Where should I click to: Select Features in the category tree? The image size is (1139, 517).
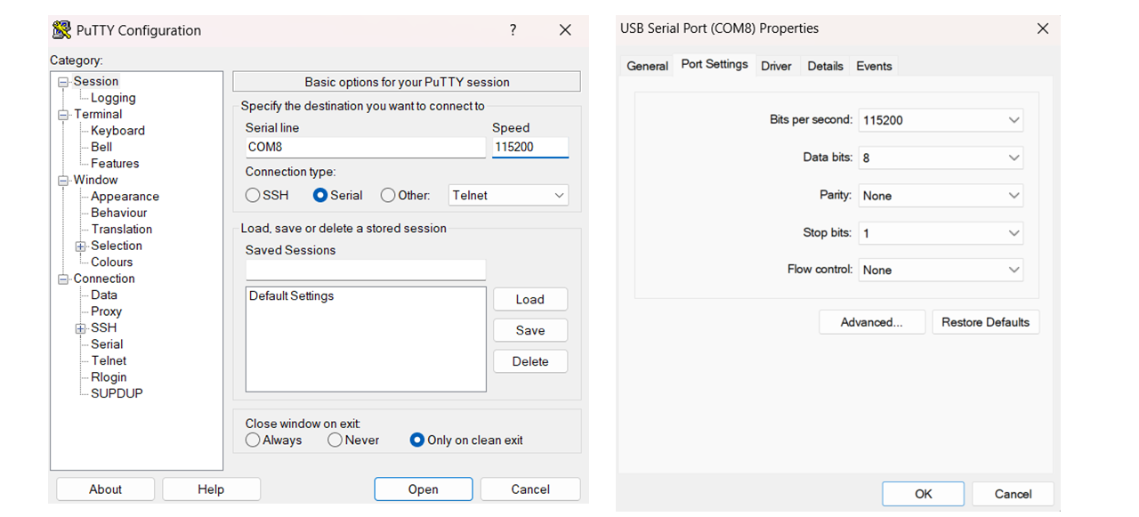pos(115,164)
